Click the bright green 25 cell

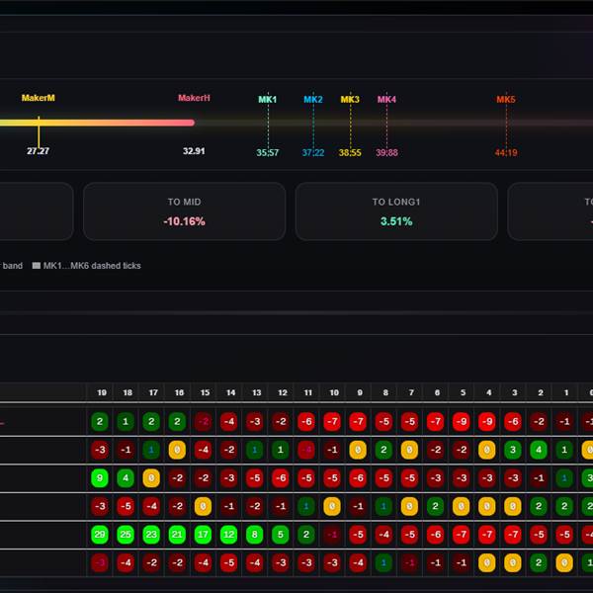click(126, 535)
